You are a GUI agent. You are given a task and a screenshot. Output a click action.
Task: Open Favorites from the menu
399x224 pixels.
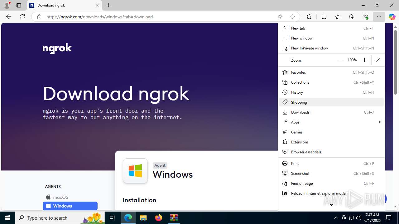click(x=331, y=72)
